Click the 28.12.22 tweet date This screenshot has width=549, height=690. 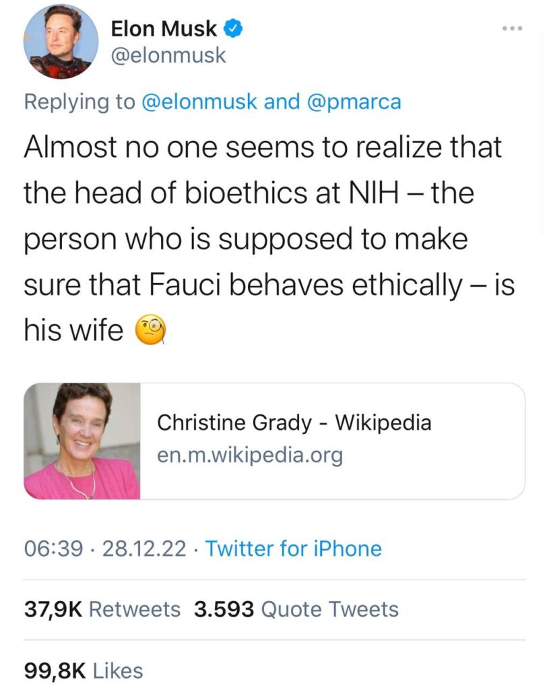[x=144, y=548]
